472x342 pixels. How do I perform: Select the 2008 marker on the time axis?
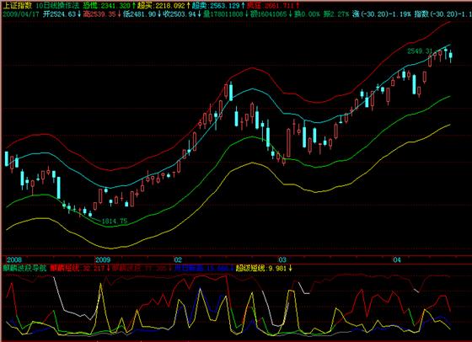click(14, 259)
